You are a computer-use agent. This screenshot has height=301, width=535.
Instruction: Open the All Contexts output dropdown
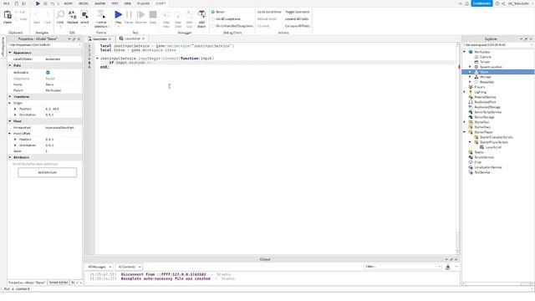tap(129, 267)
